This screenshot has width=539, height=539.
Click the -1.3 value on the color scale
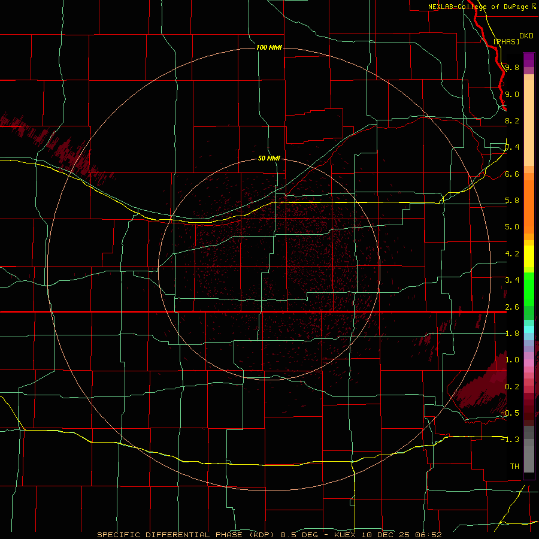pyautogui.click(x=510, y=440)
